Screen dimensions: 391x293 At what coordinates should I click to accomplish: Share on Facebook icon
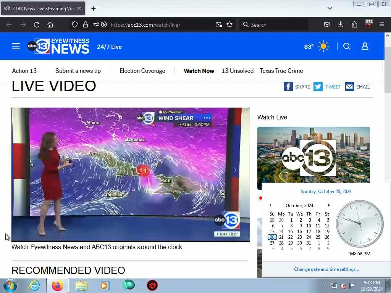pos(288,87)
